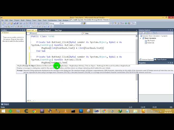Screen dimensions: 174x130
Task: Collapse the Basic Calculator project node
Action: pyautogui.click(x=140, y=38)
